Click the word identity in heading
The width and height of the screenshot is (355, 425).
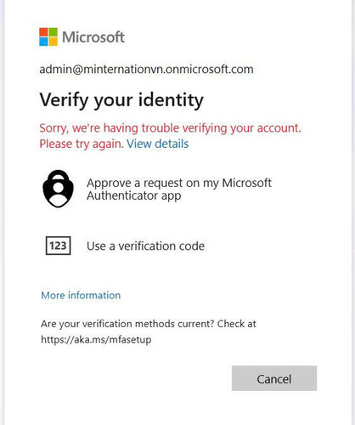coord(171,100)
